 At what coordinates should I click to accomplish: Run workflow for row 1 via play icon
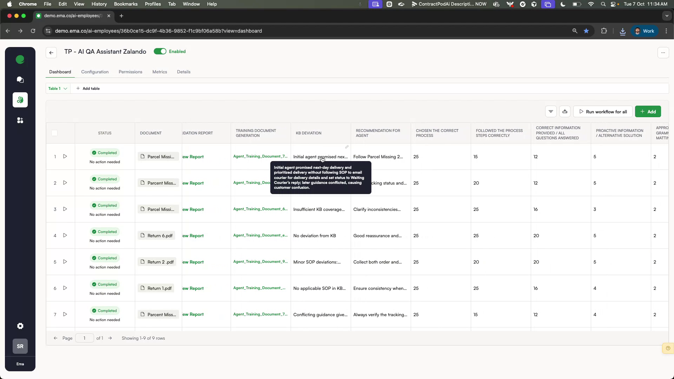click(x=65, y=157)
